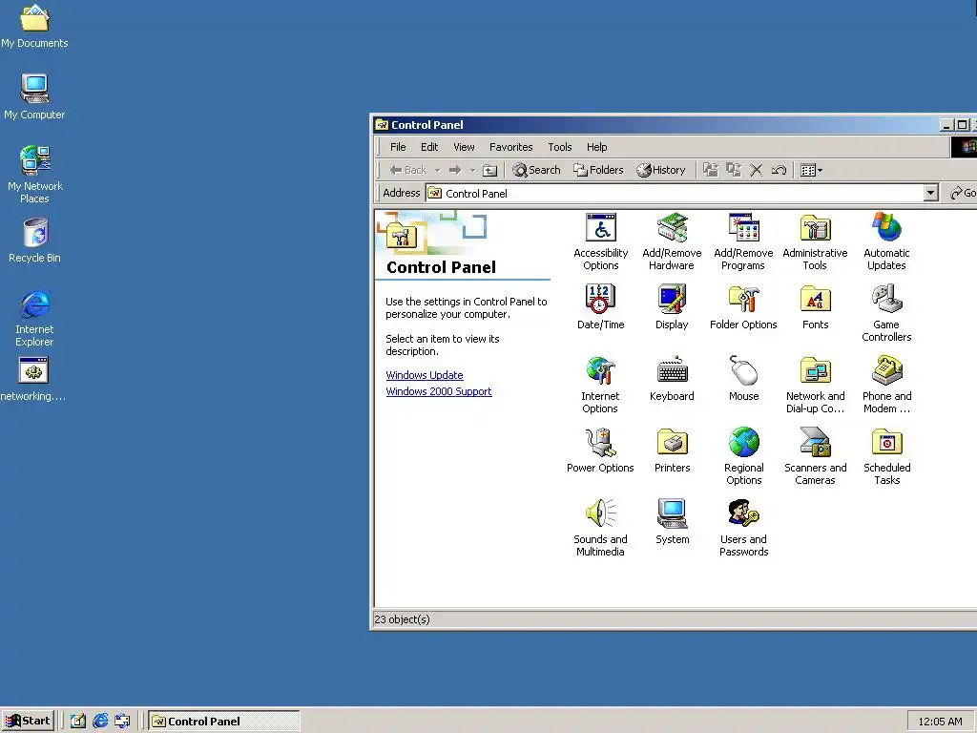Select My Documents desktop icon
The height and width of the screenshot is (733, 977).
[x=34, y=26]
